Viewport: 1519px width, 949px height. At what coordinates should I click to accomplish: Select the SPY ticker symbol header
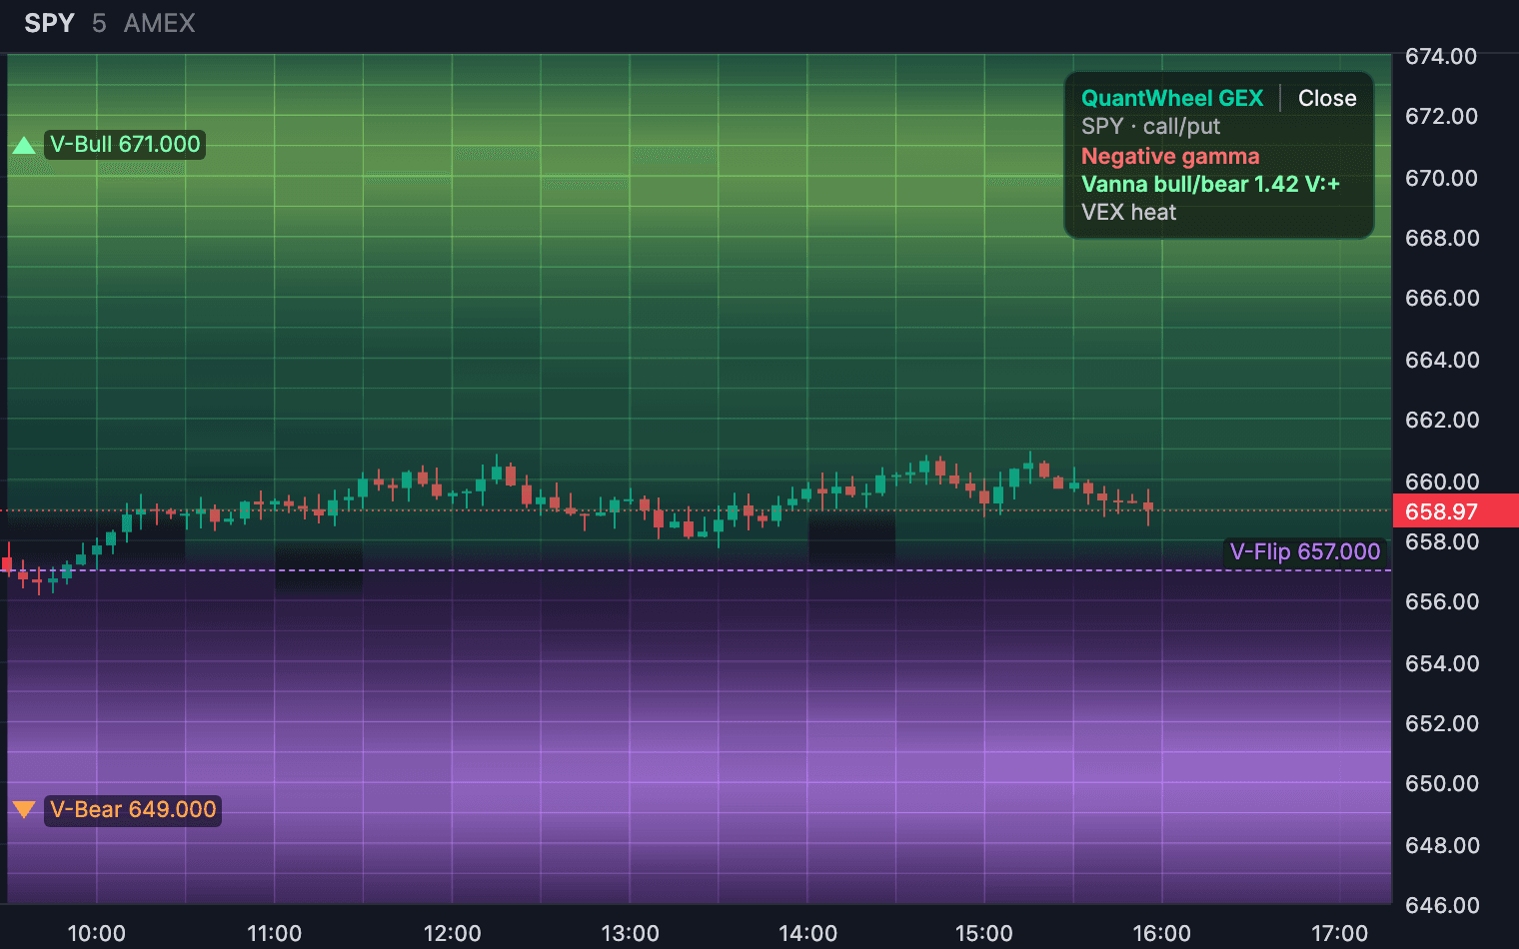49,23
